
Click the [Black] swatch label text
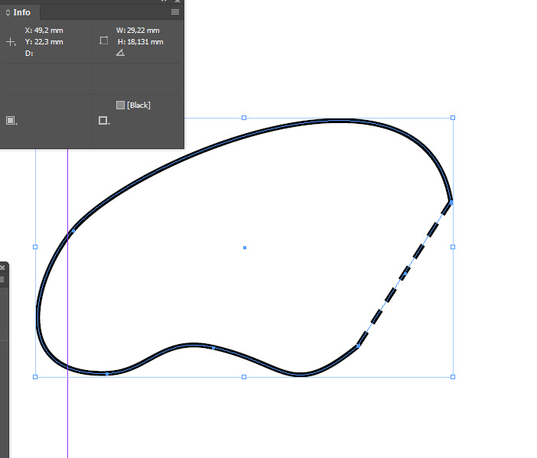[138, 105]
